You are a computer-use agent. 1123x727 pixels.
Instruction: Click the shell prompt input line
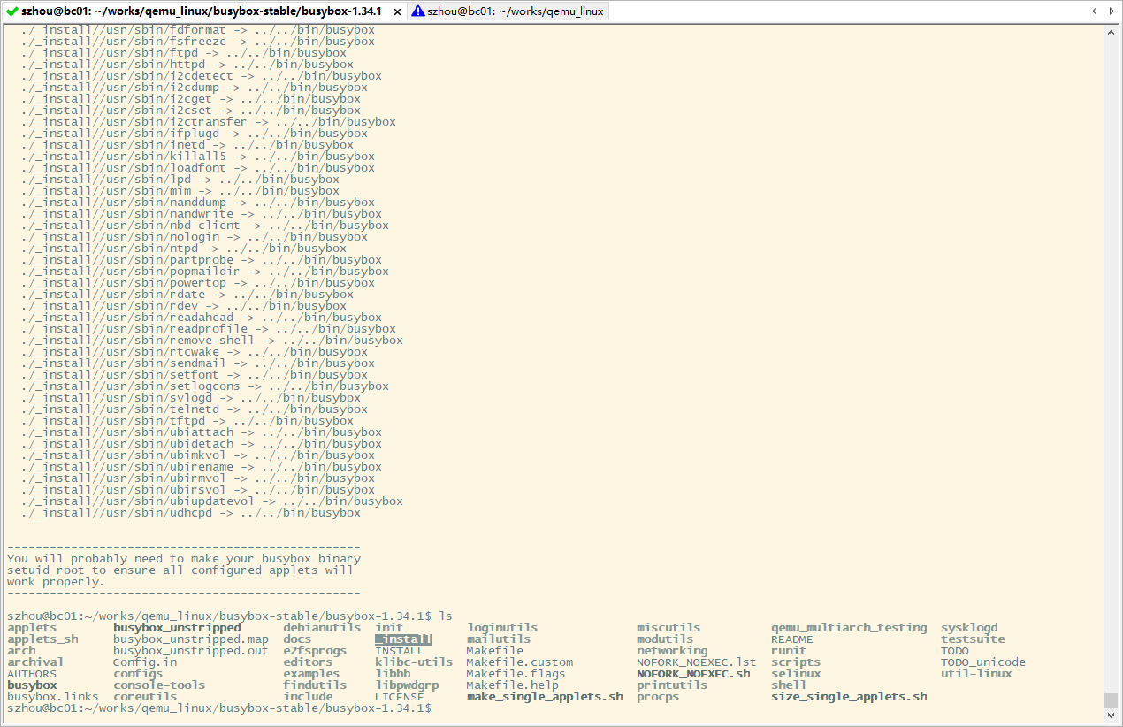438,708
